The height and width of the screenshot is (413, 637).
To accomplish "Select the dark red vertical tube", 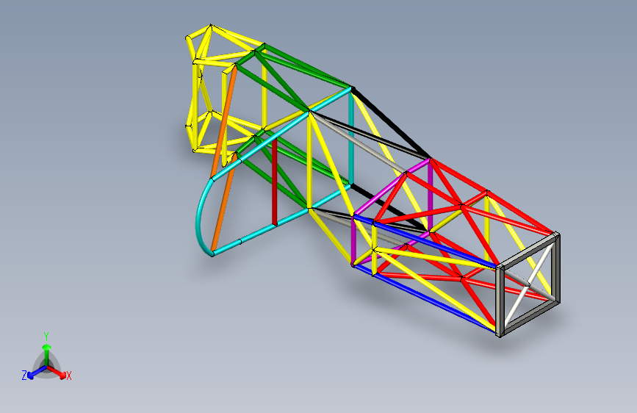I will point(275,181).
